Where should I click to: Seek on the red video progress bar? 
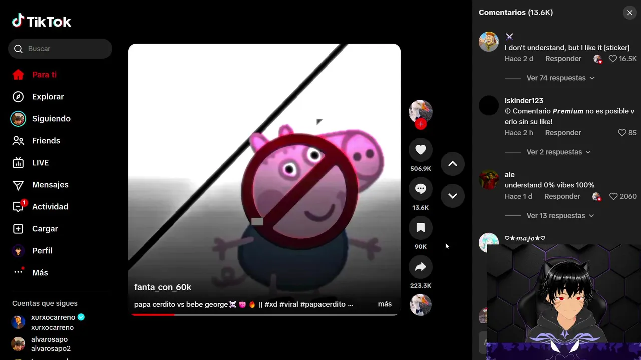click(264, 314)
